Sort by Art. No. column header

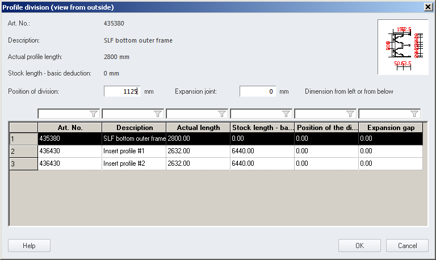(70, 128)
